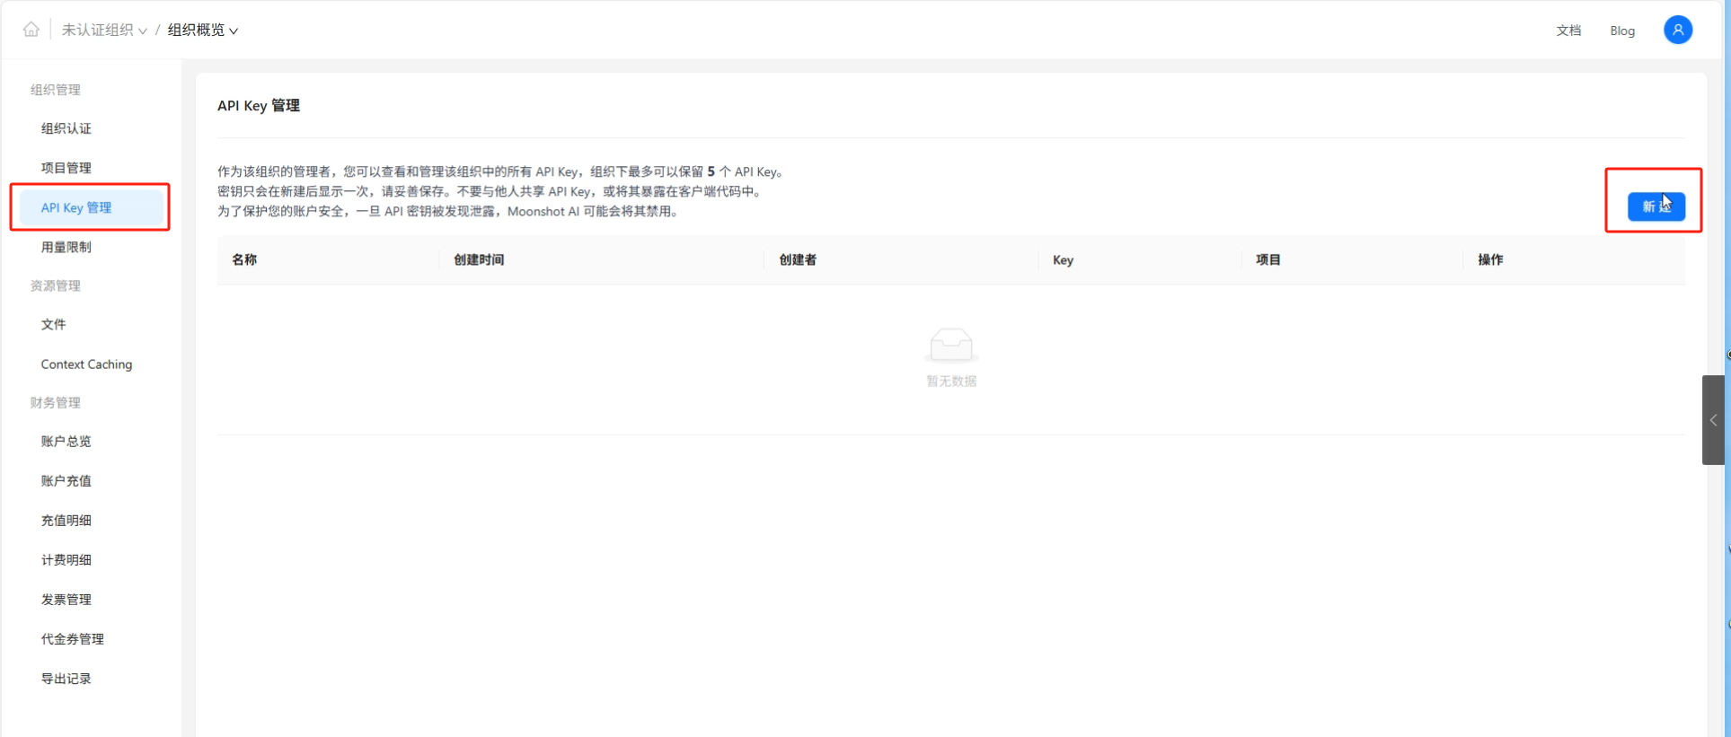Select 组织认证 in the sidebar
This screenshot has height=737, width=1731.
coord(66,128)
